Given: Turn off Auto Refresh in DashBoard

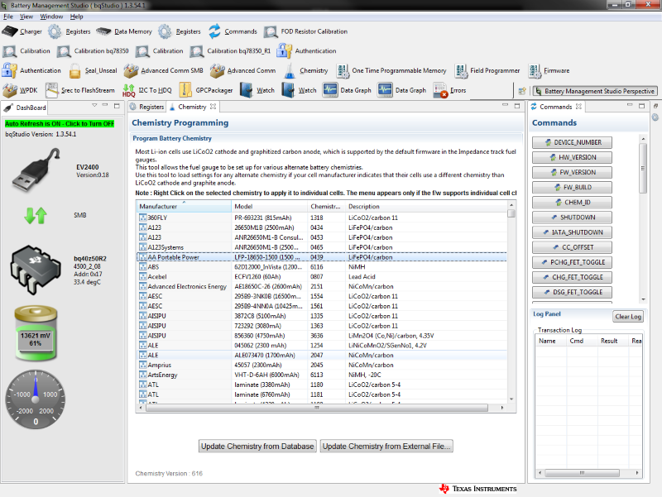Looking at the screenshot, I should point(60,123).
